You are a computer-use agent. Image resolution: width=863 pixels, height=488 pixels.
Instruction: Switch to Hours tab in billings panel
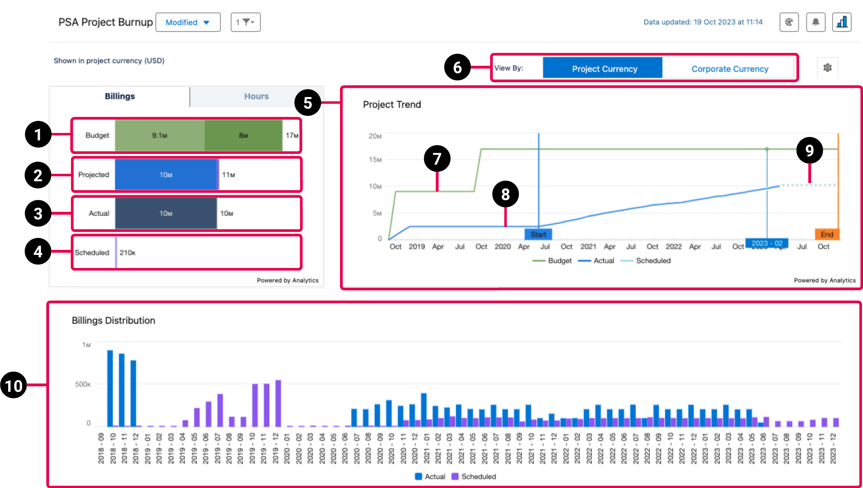(x=256, y=96)
